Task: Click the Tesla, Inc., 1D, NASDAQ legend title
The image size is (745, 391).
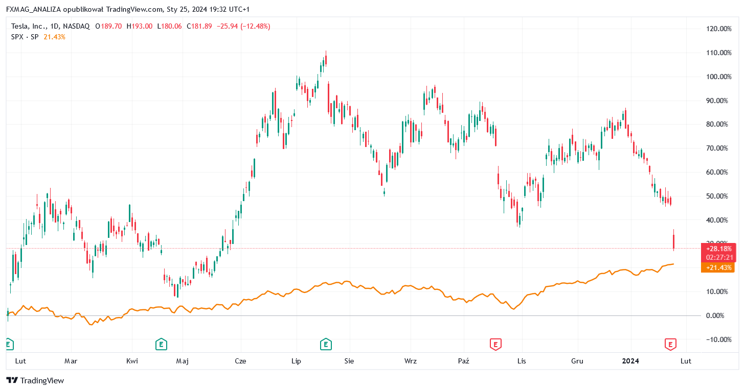Action: coord(50,26)
